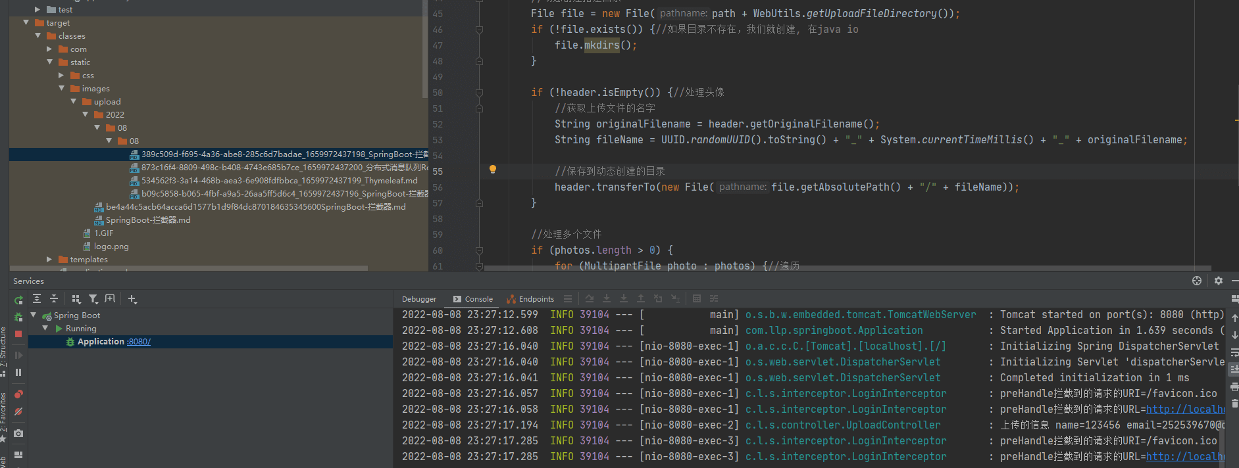Click the hamburger layout icon after Endpoints
The height and width of the screenshot is (468, 1239).
[x=568, y=298]
